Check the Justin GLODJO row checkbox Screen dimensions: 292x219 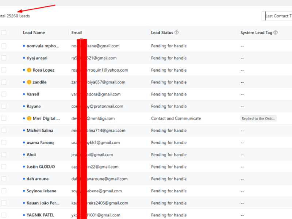[x=4, y=167]
